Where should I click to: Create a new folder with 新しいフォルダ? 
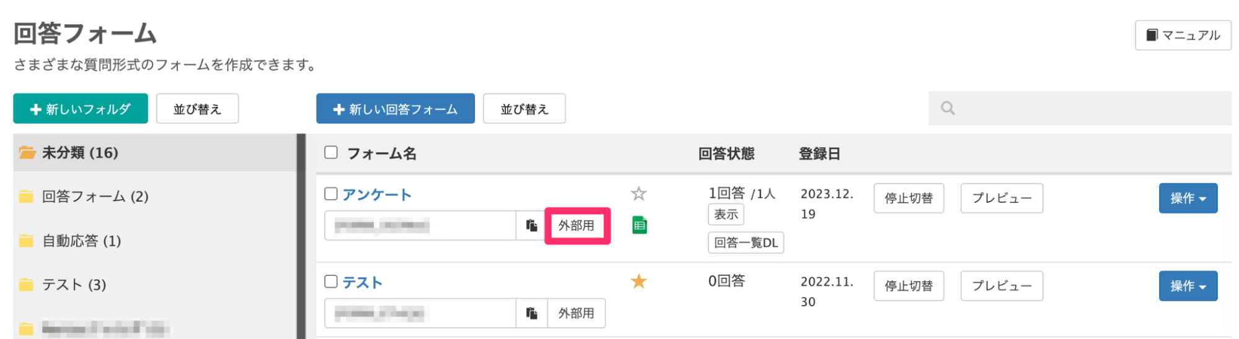click(x=81, y=109)
